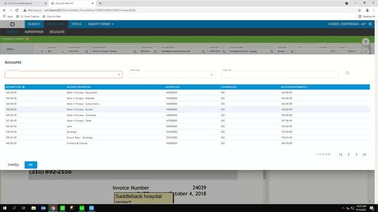Click Cancel in Accounts dialog
This screenshot has width=378, height=212.
click(13, 165)
